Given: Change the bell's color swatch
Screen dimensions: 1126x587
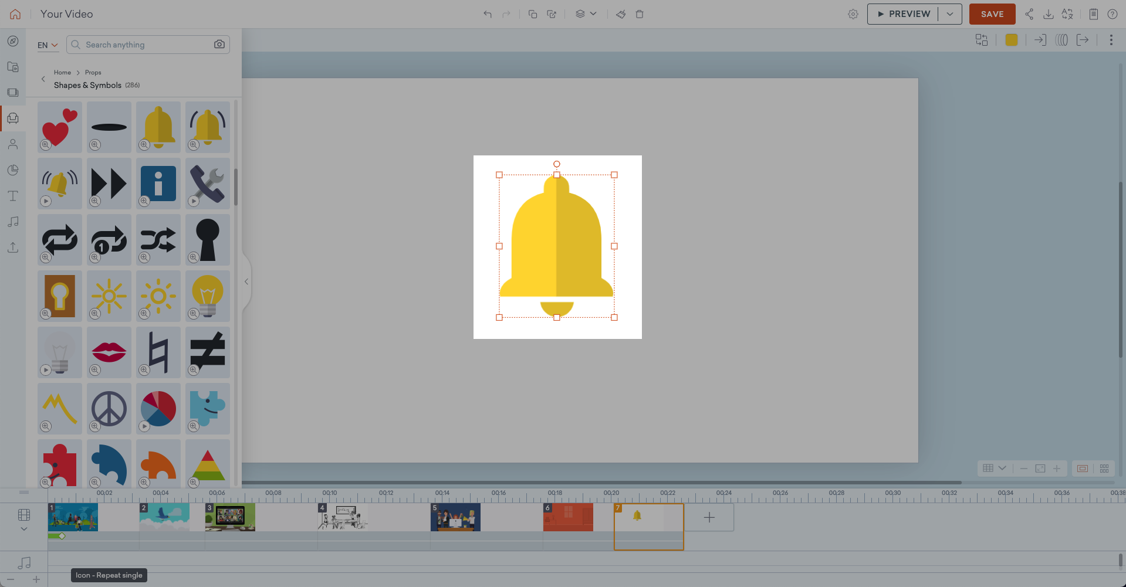Looking at the screenshot, I should 1012,40.
